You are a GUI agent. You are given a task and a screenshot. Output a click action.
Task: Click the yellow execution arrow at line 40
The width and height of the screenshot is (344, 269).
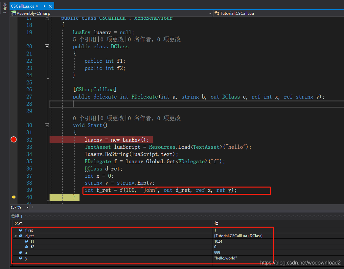click(x=14, y=197)
